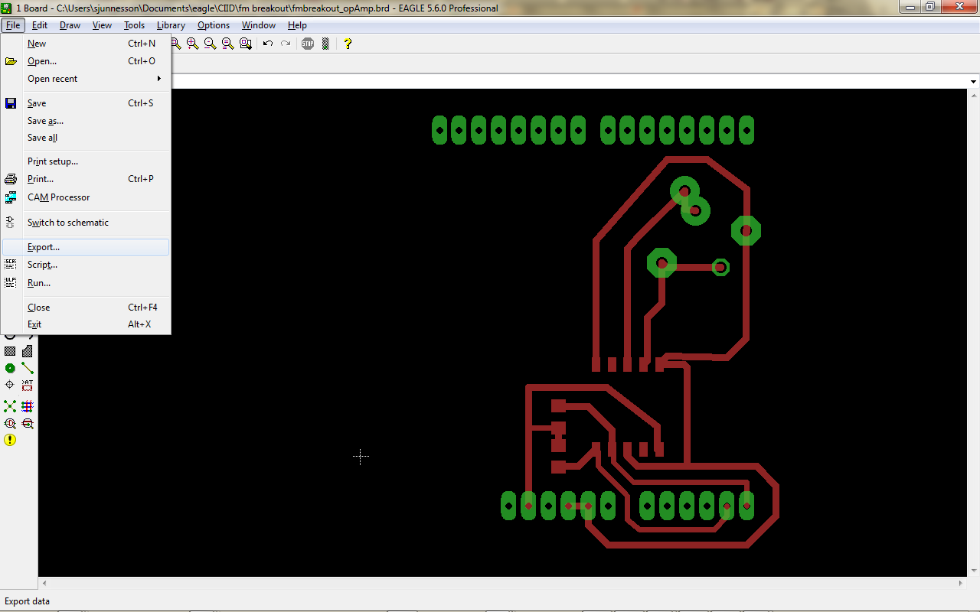Viewport: 980px width, 612px height.
Task: Expand the Open recent submenu
Action: coord(86,79)
